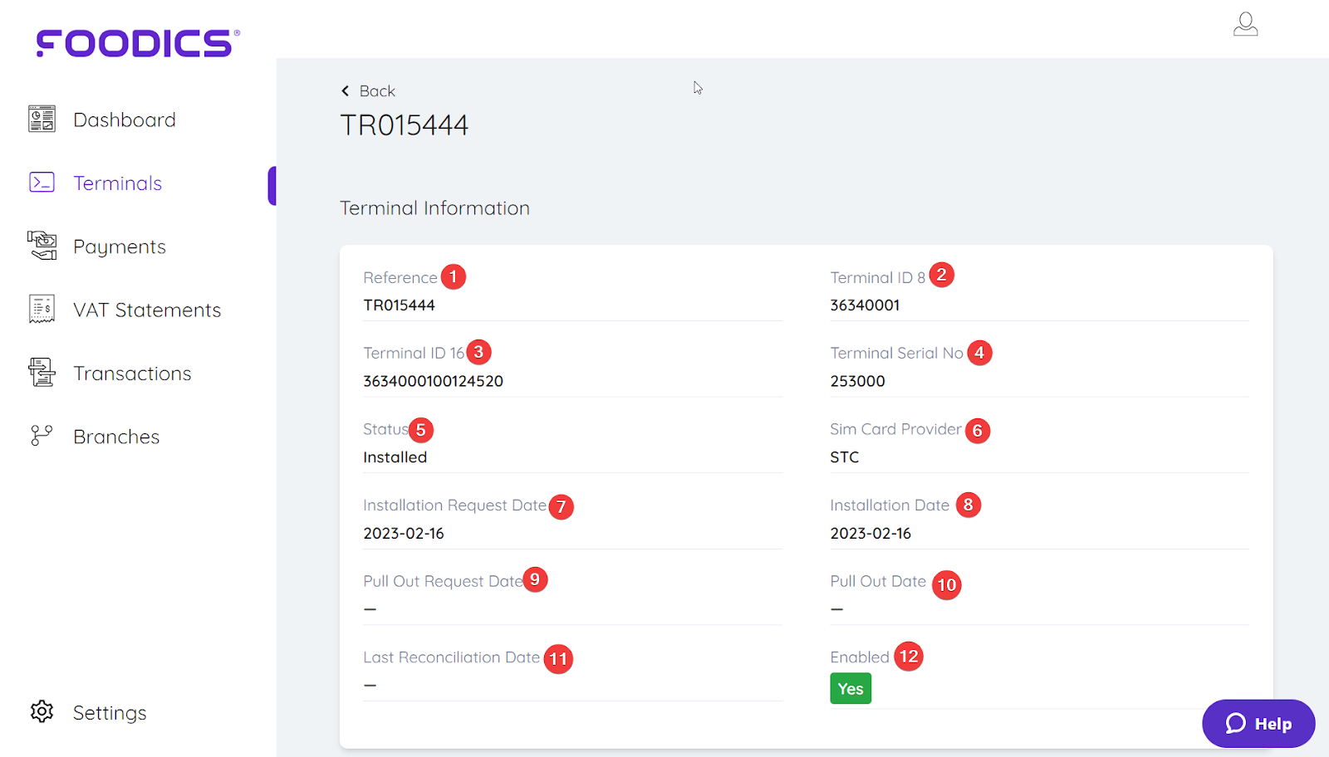Click the Foodics logo
This screenshot has width=1329, height=757.
click(138, 43)
